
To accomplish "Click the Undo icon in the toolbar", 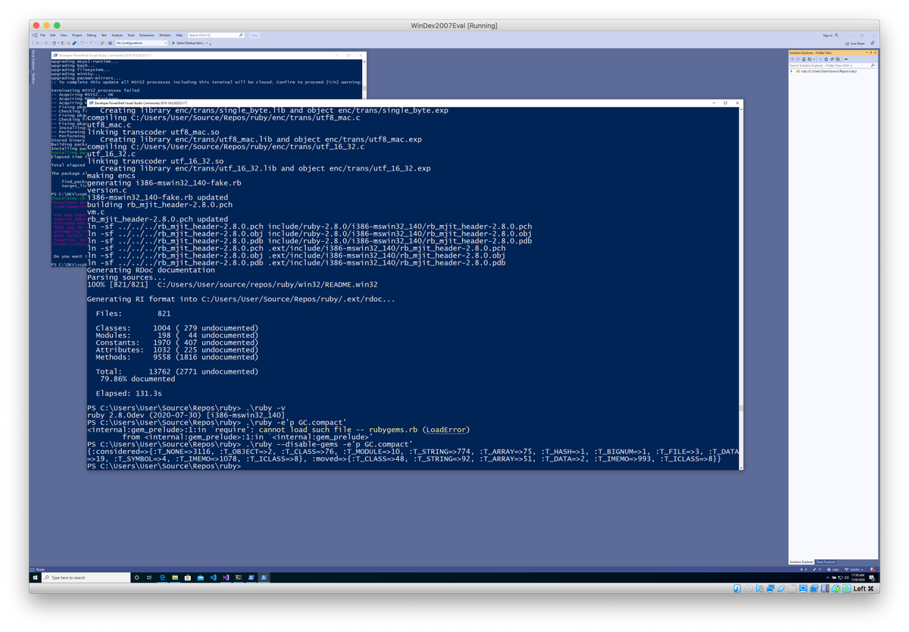I will [82, 44].
